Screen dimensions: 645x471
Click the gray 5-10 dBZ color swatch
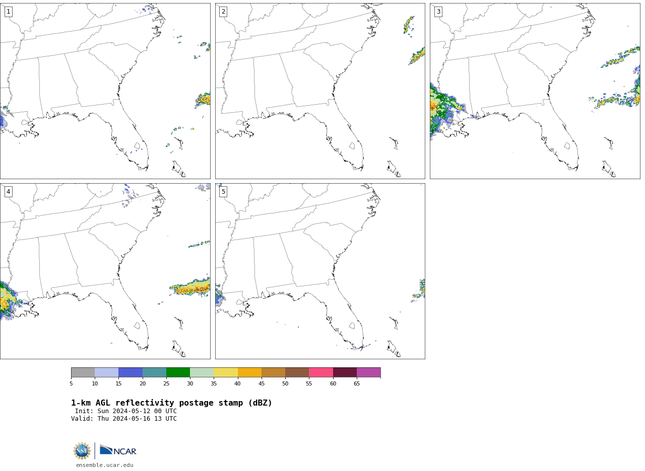(83, 372)
